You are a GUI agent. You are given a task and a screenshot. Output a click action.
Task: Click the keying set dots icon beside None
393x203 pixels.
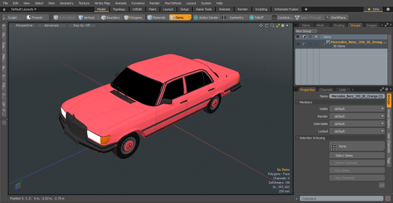coord(334,146)
